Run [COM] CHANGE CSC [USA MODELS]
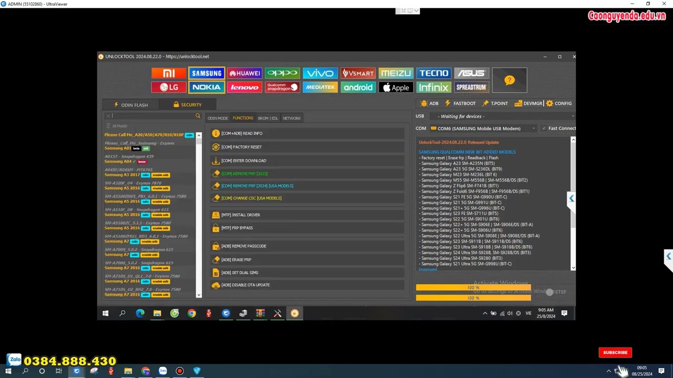The image size is (673, 378). click(308, 198)
